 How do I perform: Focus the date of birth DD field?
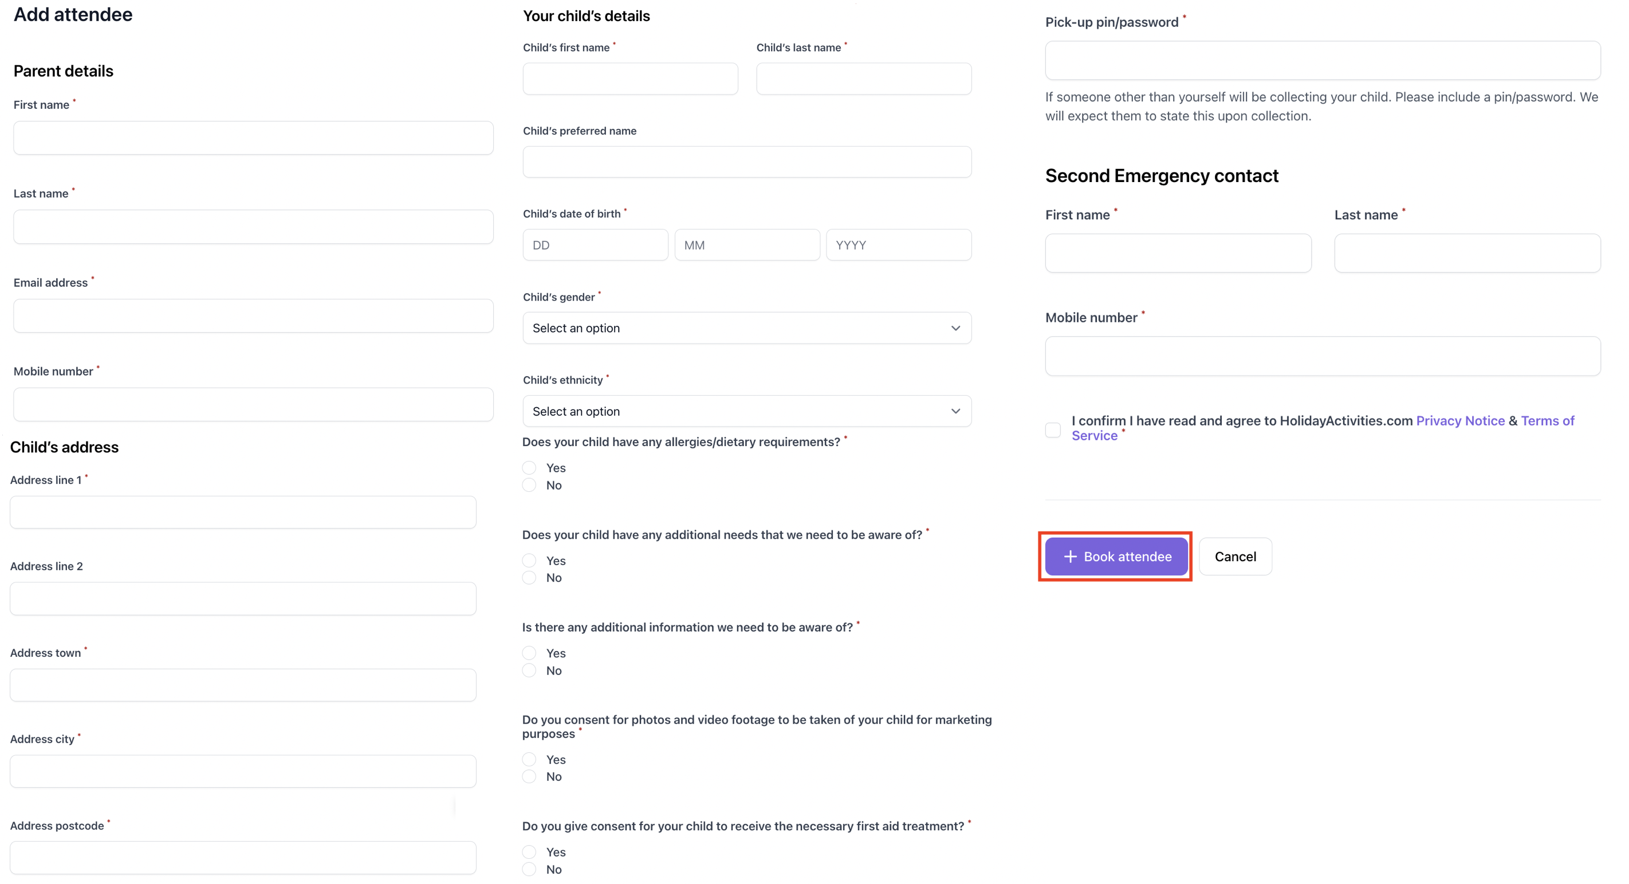pyautogui.click(x=595, y=245)
